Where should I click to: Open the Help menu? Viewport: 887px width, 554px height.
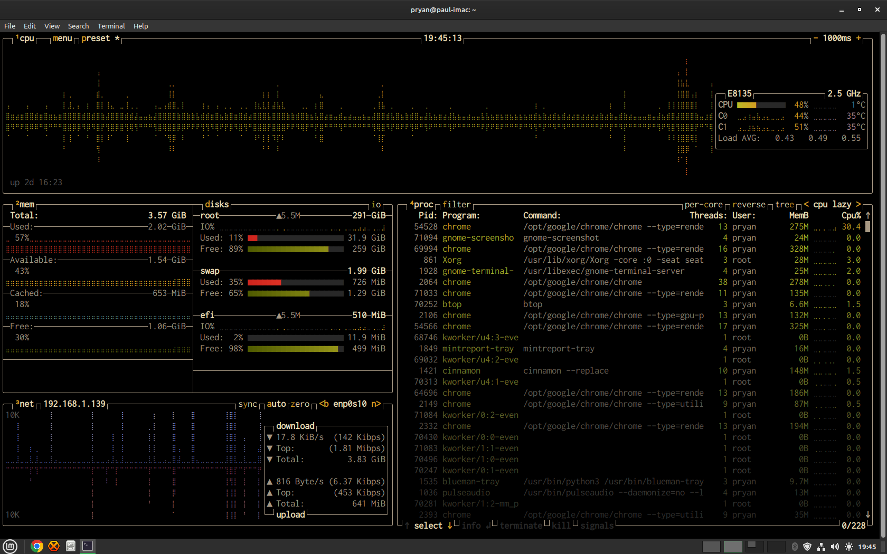tap(140, 26)
